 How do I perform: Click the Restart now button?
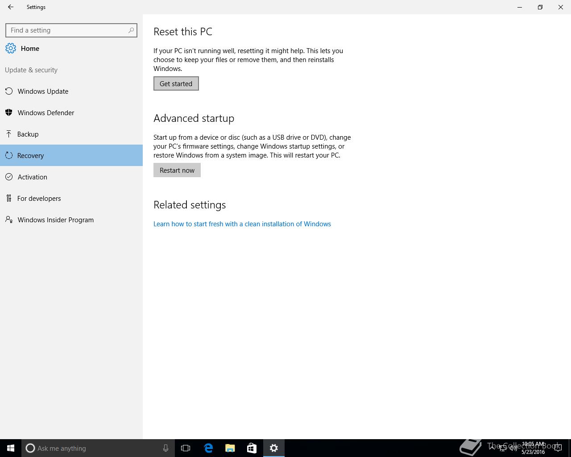coord(177,170)
